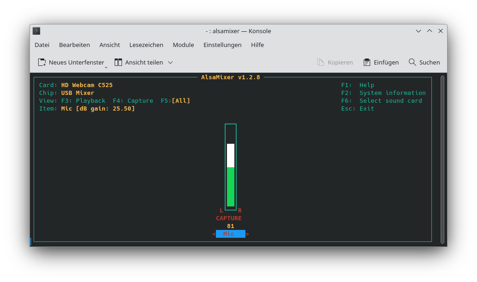477x282 pixels.
Task: Click inside the AlsaMixer terminal area
Action: point(138,161)
